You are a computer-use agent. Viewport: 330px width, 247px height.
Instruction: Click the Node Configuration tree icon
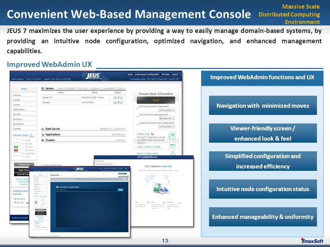pos(173,153)
